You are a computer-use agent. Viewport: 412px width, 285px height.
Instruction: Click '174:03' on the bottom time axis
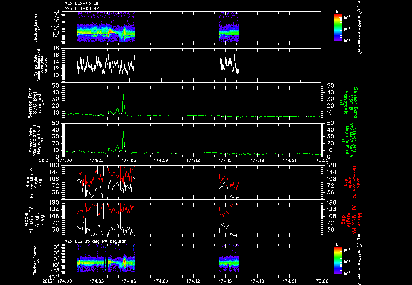click(97, 281)
